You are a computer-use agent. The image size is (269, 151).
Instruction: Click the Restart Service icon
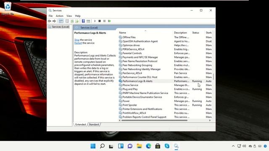click(x=109, y=21)
